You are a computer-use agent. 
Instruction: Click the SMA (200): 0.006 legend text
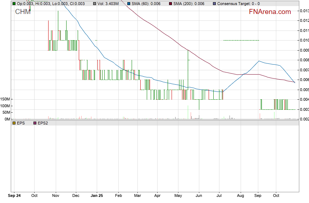[x=189, y=4]
